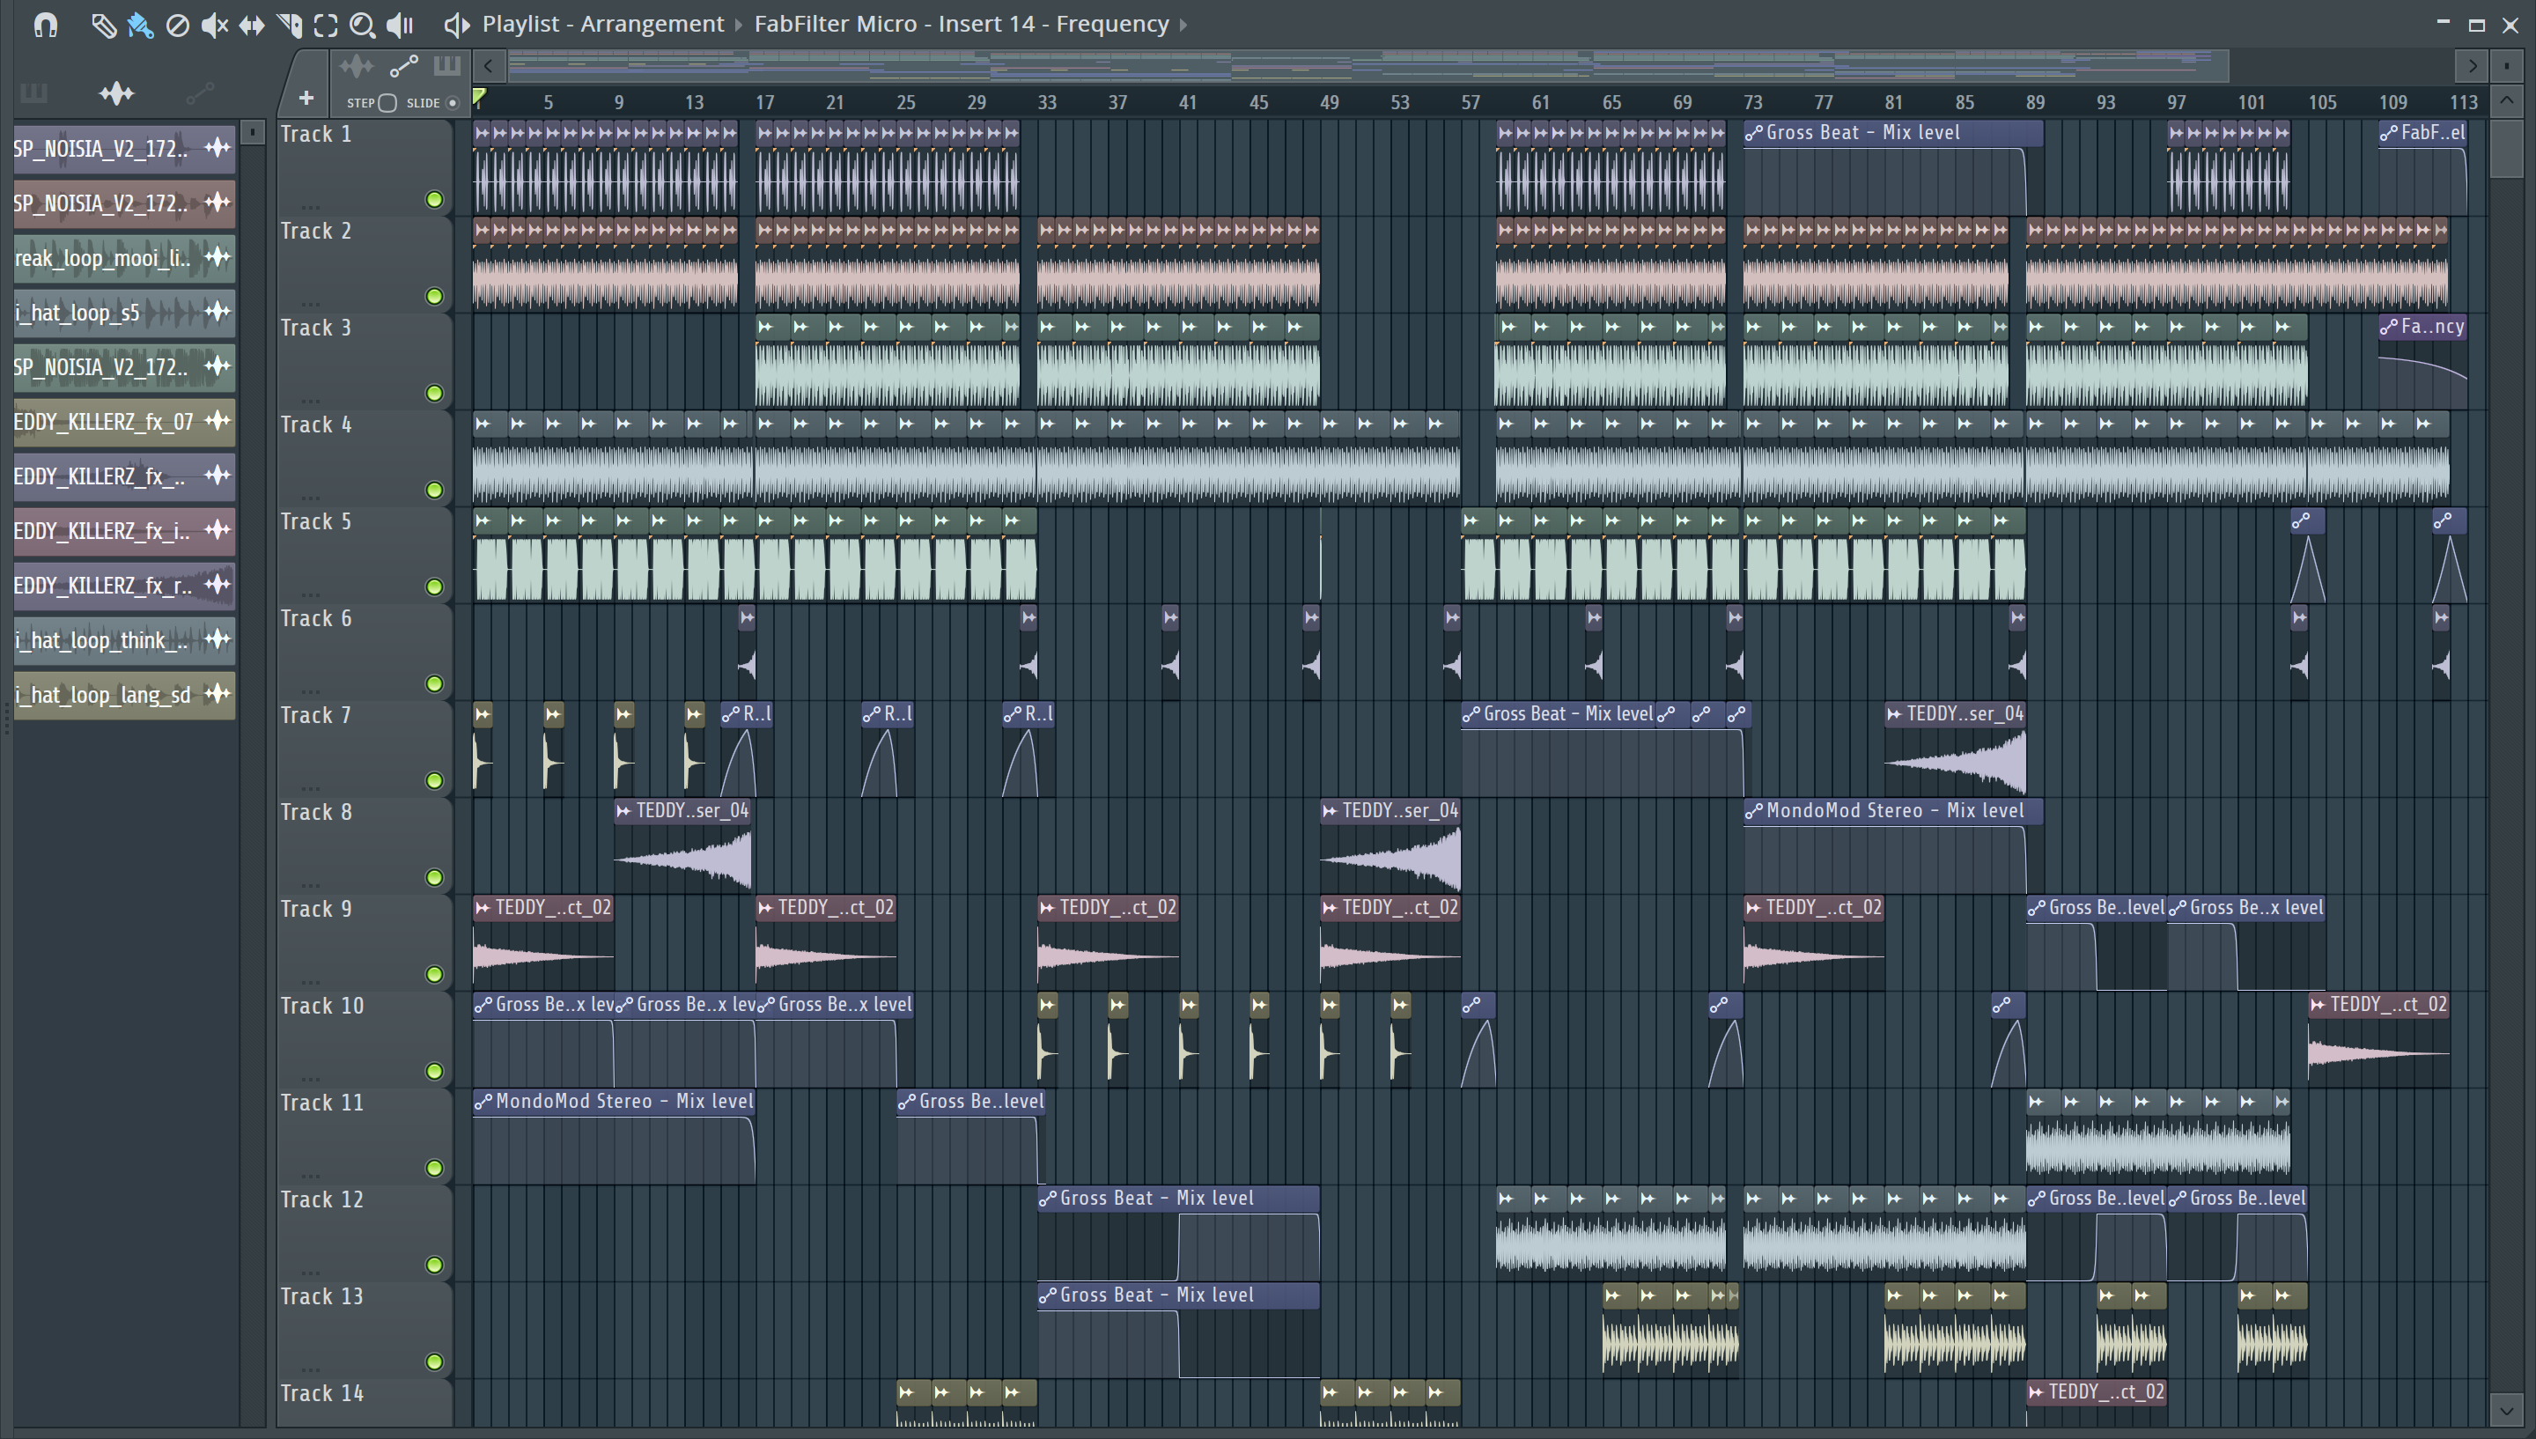Mute Track 13 with its green switch
The height and width of the screenshot is (1439, 2536).
(434, 1362)
